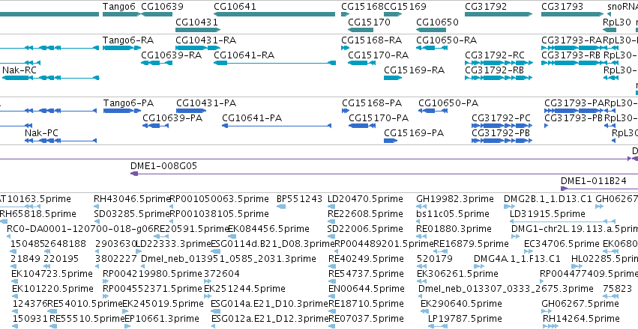This screenshot has height=330, width=638.
Task: Click the DME1-008G05 clone label
Action: pyautogui.click(x=163, y=166)
